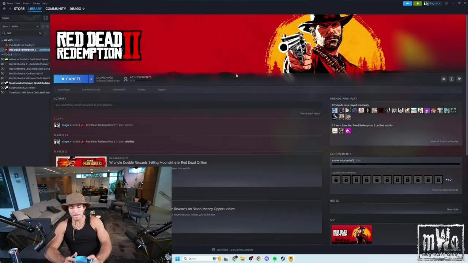Open Steam announcements megaphone button

(407, 3)
